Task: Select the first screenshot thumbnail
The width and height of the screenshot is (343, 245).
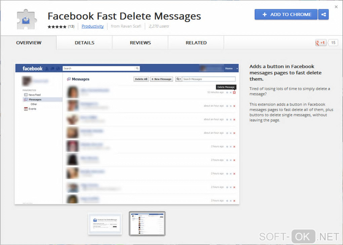Action: pyautogui.click(x=105, y=224)
